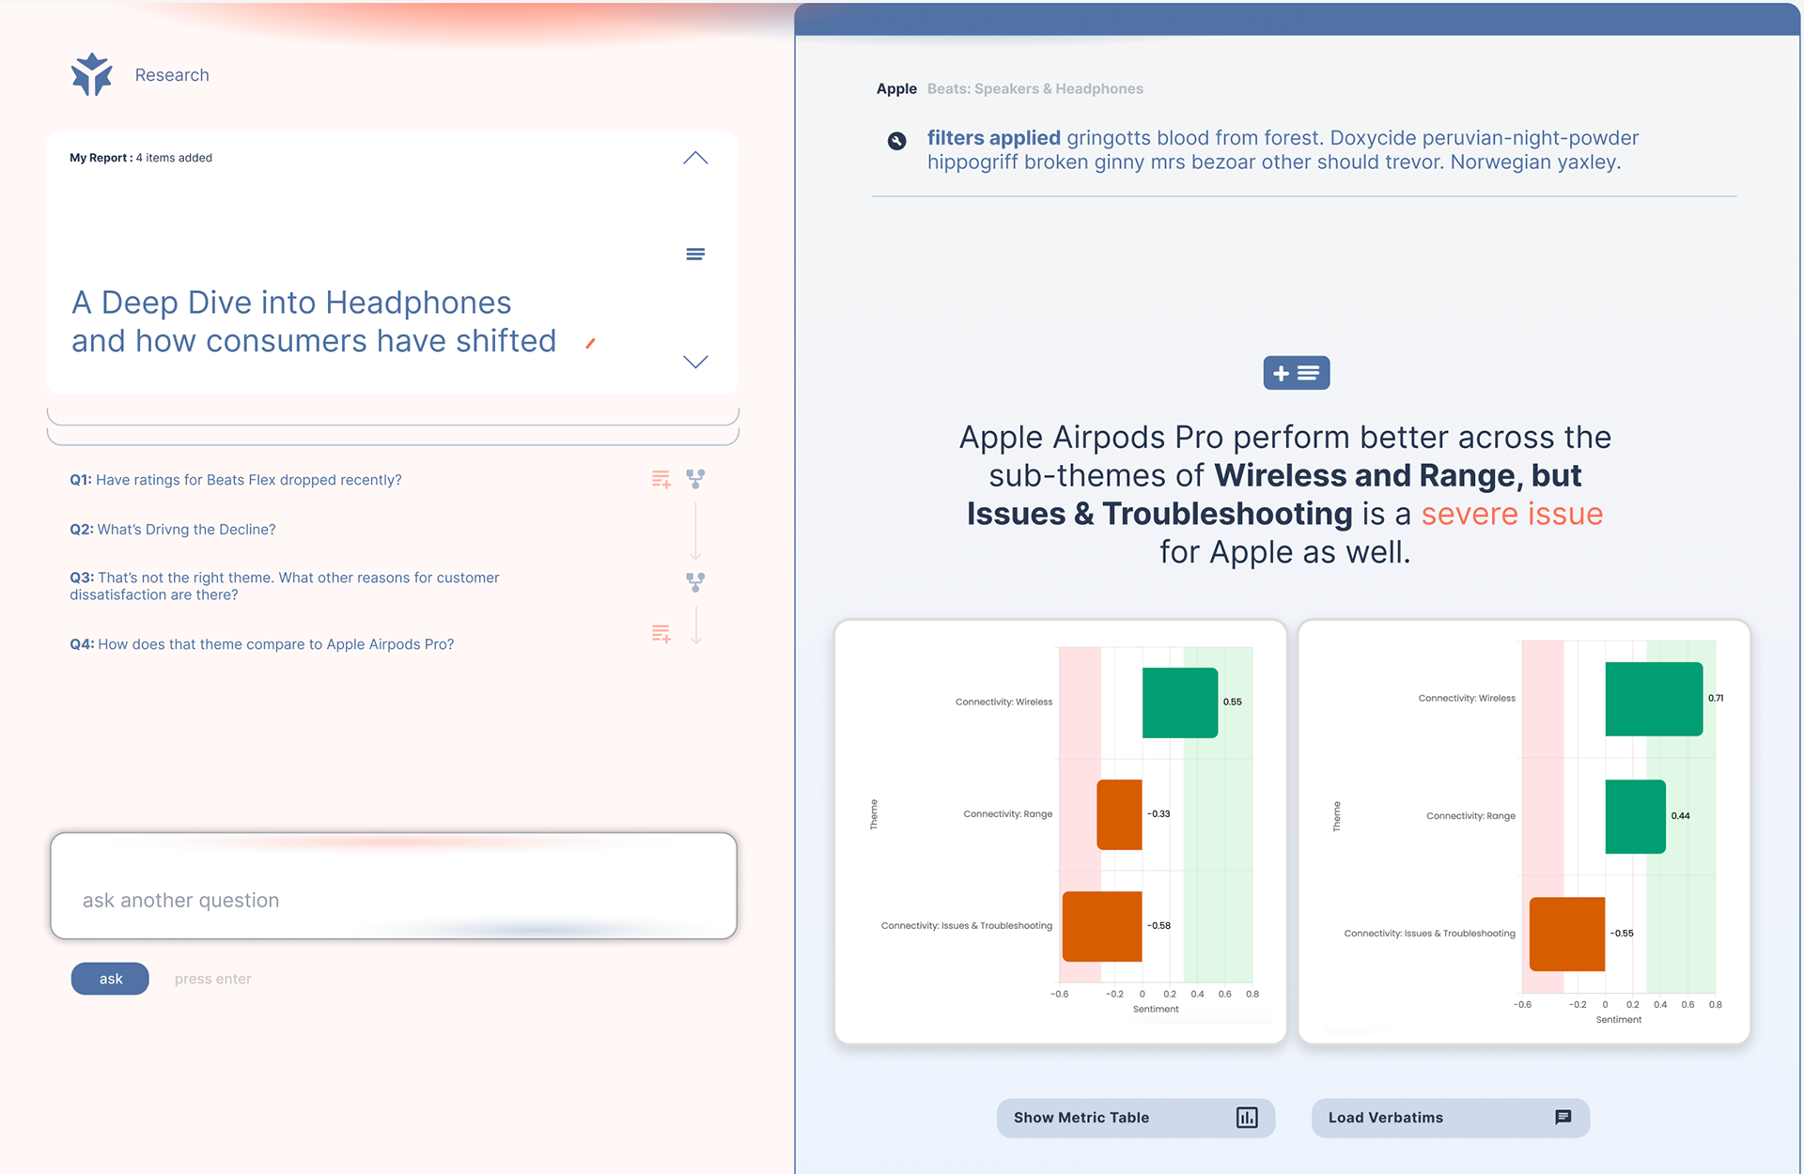
Task: Add Q4 to report using list-plus icon
Action: point(661,634)
